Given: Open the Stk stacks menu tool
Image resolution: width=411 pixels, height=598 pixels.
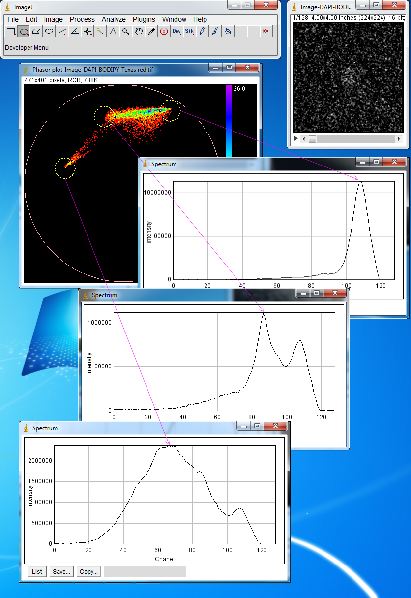Looking at the screenshot, I should point(190,32).
